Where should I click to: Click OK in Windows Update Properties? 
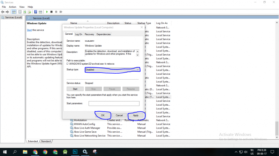point(103,115)
